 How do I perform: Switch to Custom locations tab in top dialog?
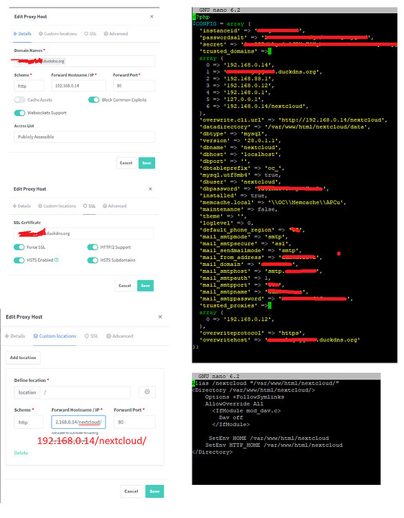[58, 34]
